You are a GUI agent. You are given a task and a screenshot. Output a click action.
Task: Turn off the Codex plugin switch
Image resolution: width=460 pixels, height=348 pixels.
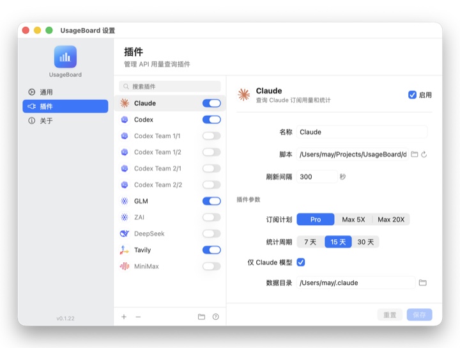point(211,120)
